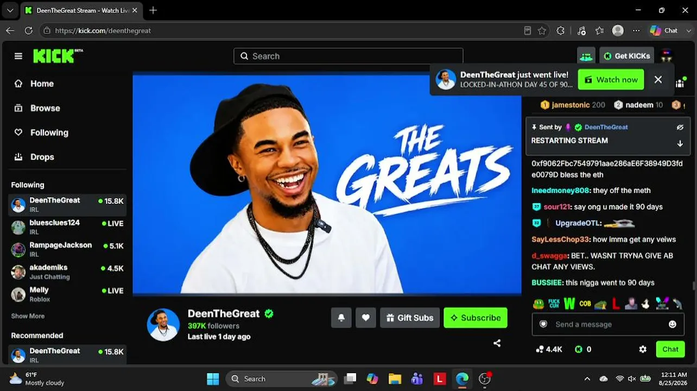Select the DeenTheGreat Stream browser tab

[81, 10]
